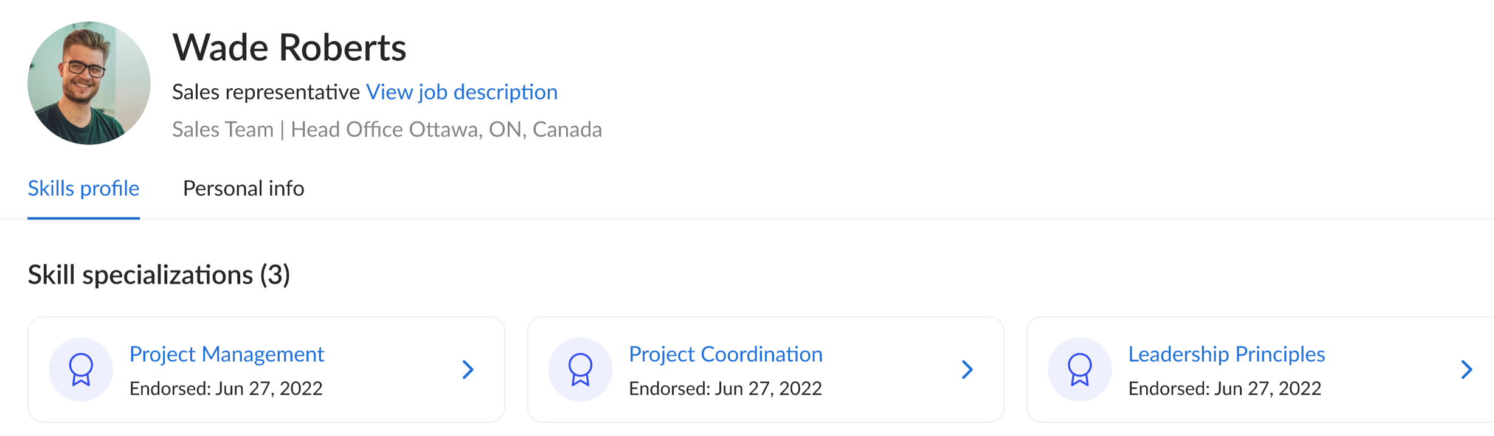Open the Project Coordination skill link
Viewport: 1494px width, 436px height.
tap(726, 354)
